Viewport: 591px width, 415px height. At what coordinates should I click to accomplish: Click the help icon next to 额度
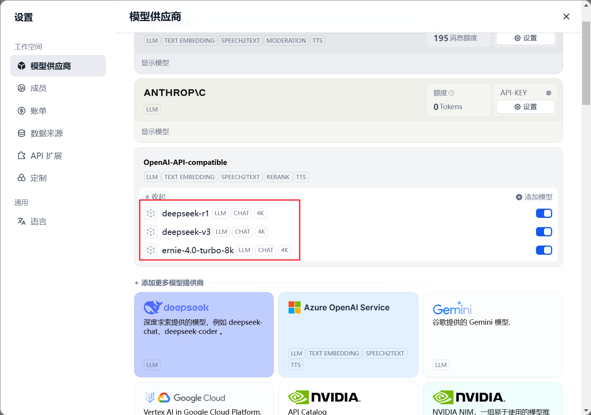451,93
